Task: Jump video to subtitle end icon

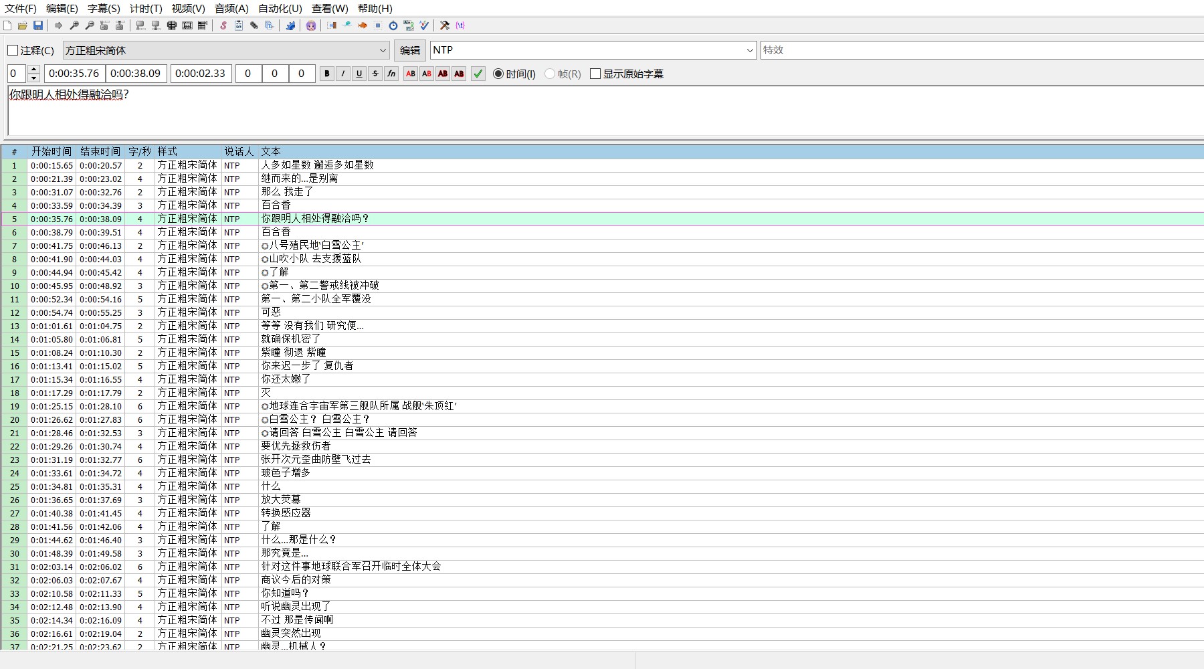Action: click(x=120, y=25)
